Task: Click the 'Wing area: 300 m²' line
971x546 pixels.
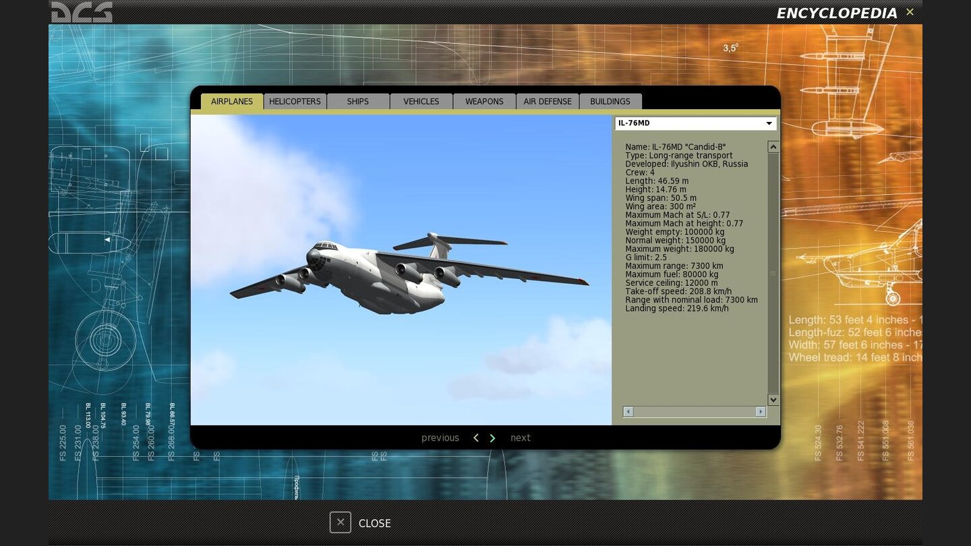Action: pos(660,206)
